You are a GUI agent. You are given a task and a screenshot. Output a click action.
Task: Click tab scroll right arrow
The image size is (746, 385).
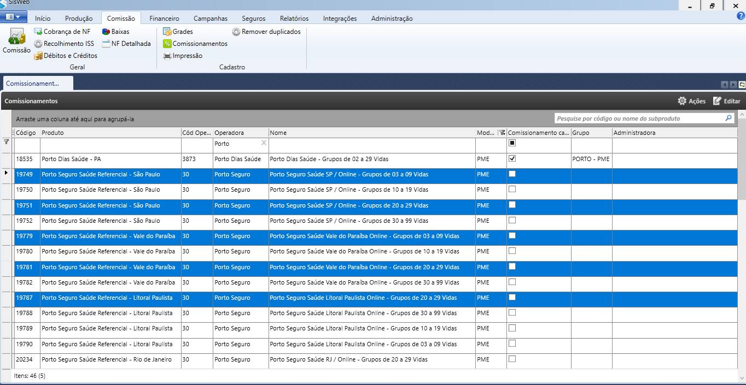(733, 85)
